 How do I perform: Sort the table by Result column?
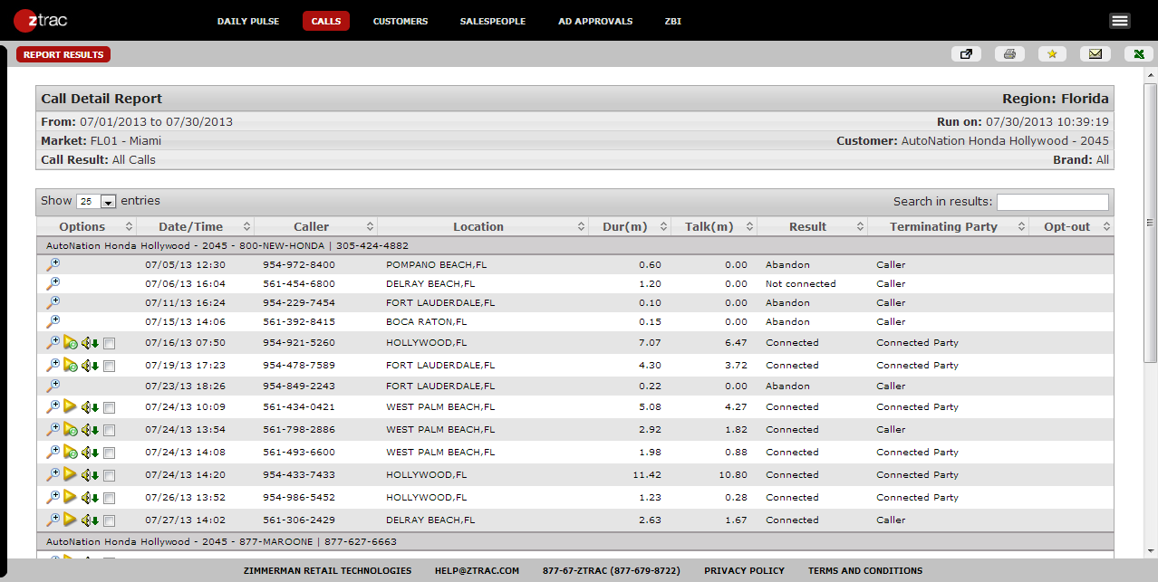pyautogui.click(x=812, y=226)
